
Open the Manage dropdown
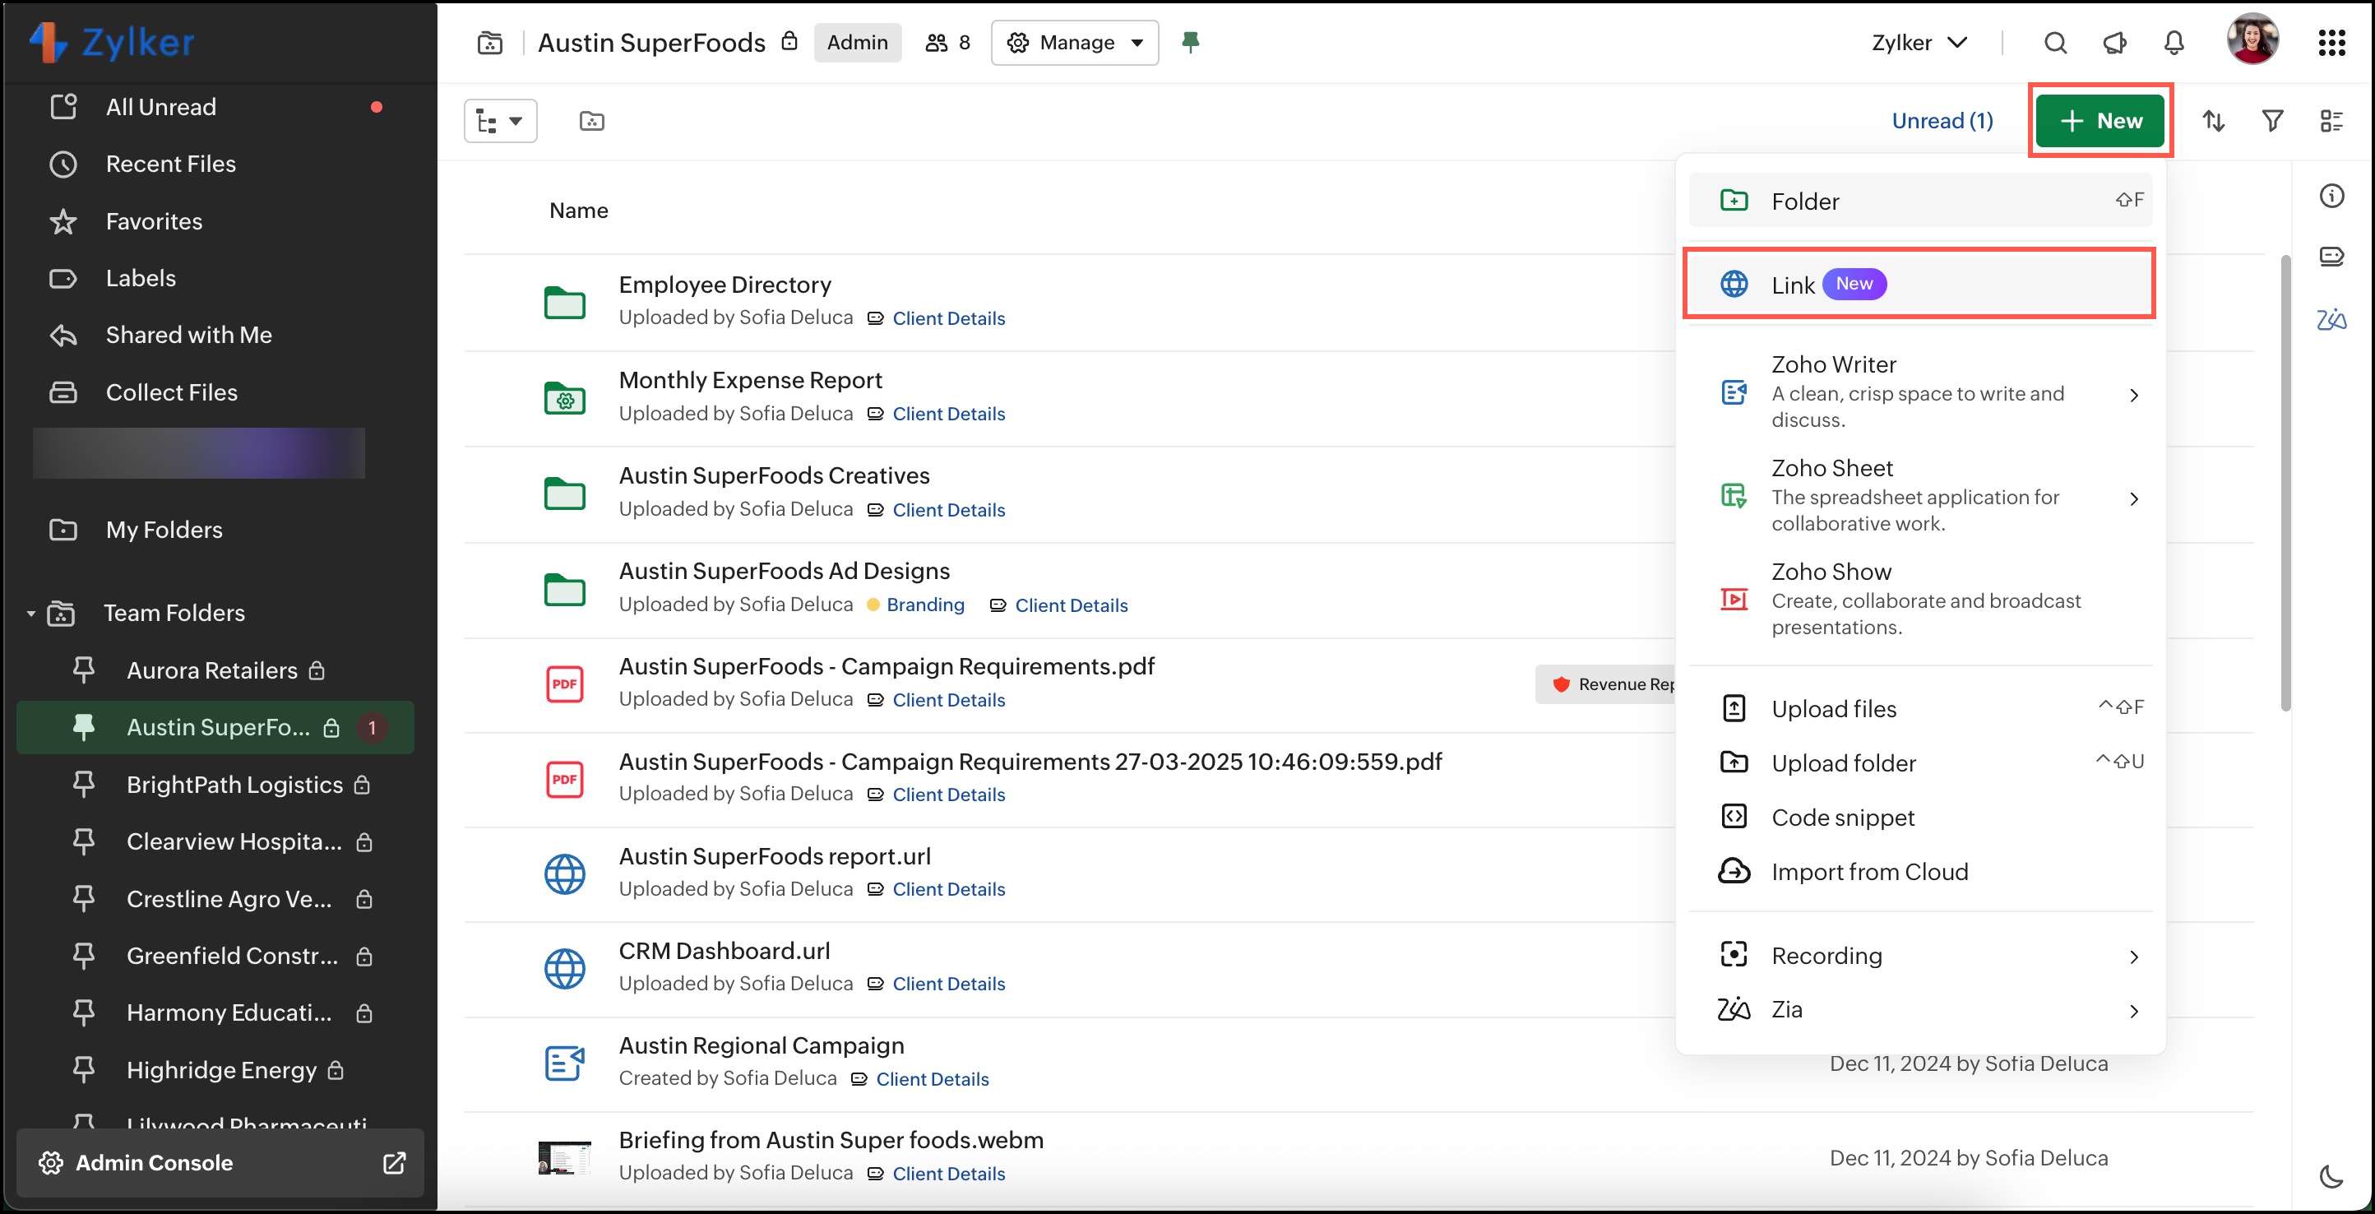tap(1074, 43)
